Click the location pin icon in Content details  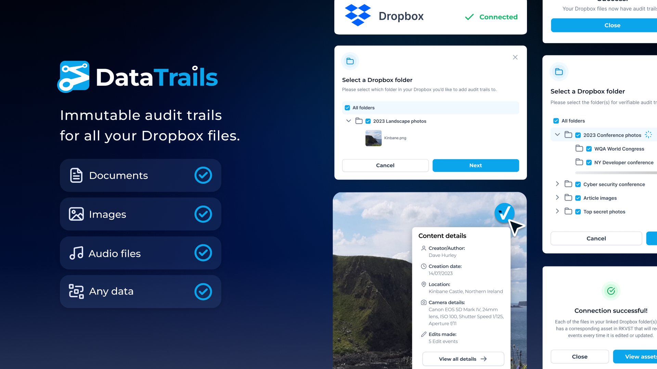coord(424,284)
